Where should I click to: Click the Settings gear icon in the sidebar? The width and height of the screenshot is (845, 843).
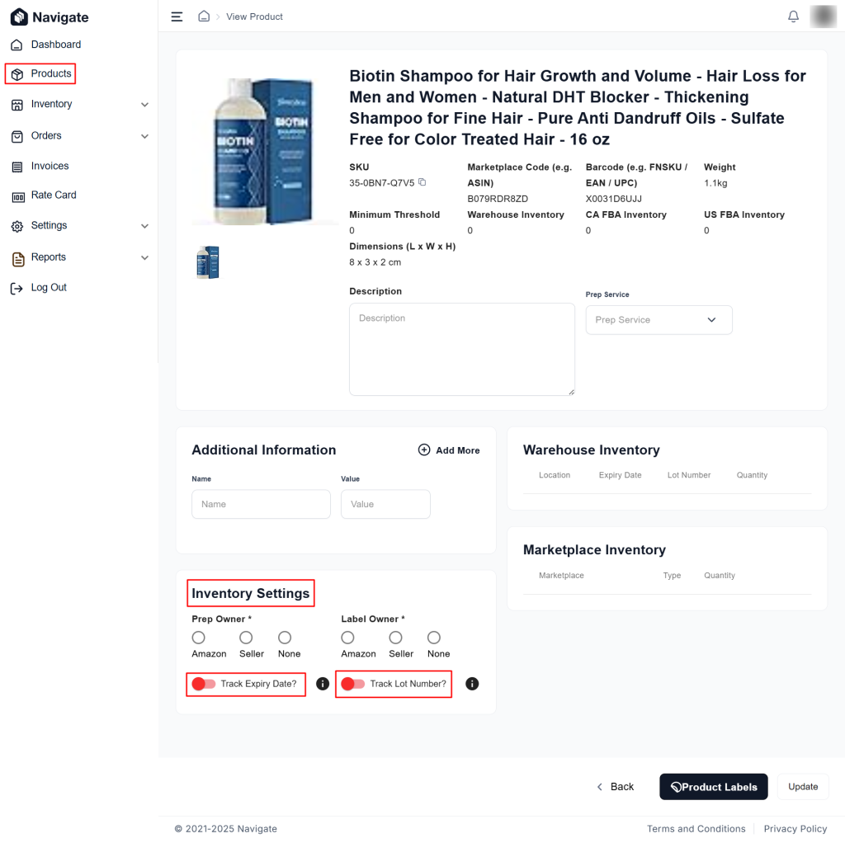click(17, 226)
